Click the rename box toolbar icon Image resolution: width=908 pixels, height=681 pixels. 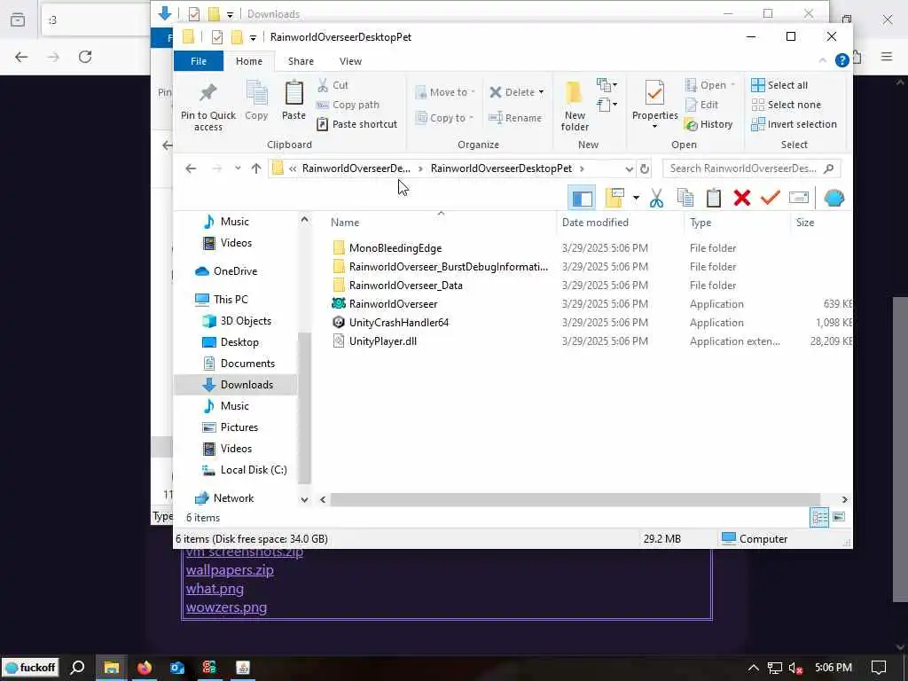[799, 198]
